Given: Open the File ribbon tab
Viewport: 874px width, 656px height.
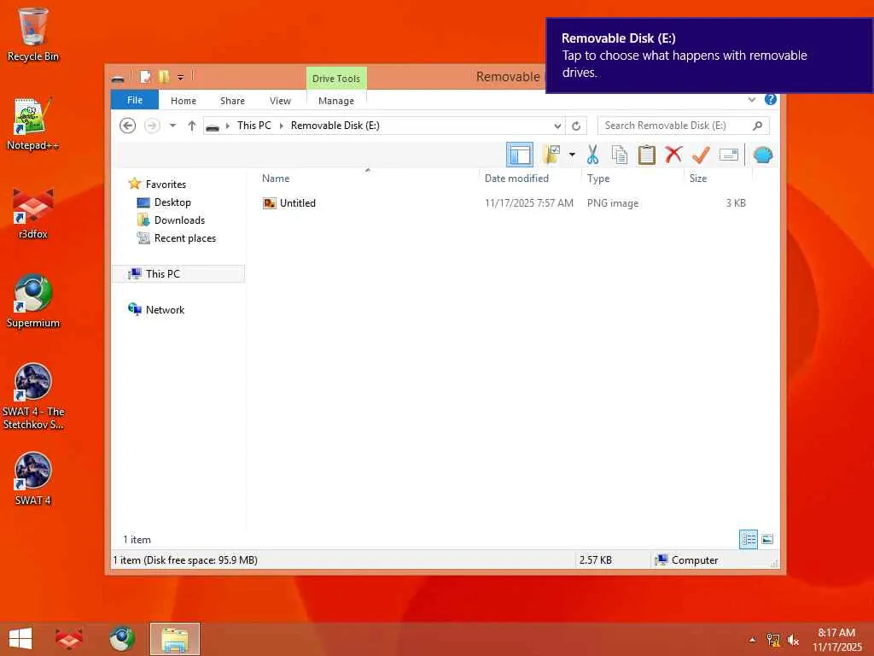Looking at the screenshot, I should point(135,100).
